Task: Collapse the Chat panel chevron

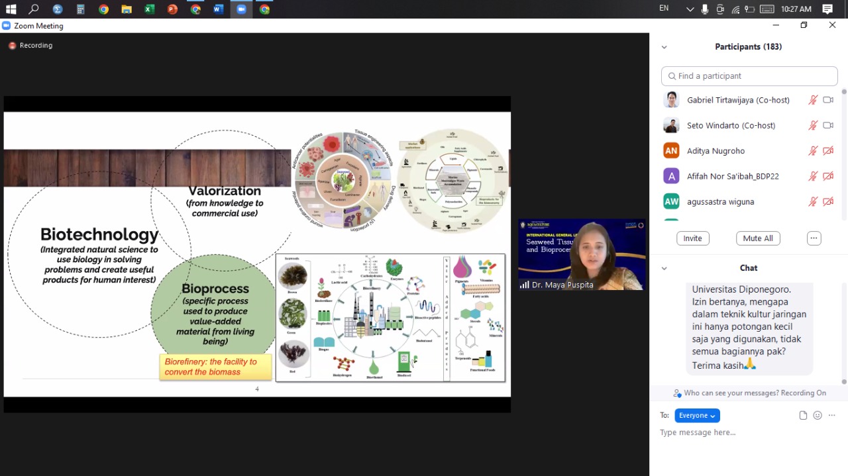Action: pos(664,268)
